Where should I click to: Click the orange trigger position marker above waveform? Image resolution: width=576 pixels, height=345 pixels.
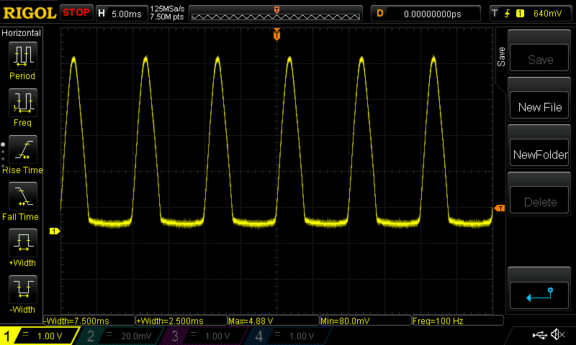pos(276,34)
